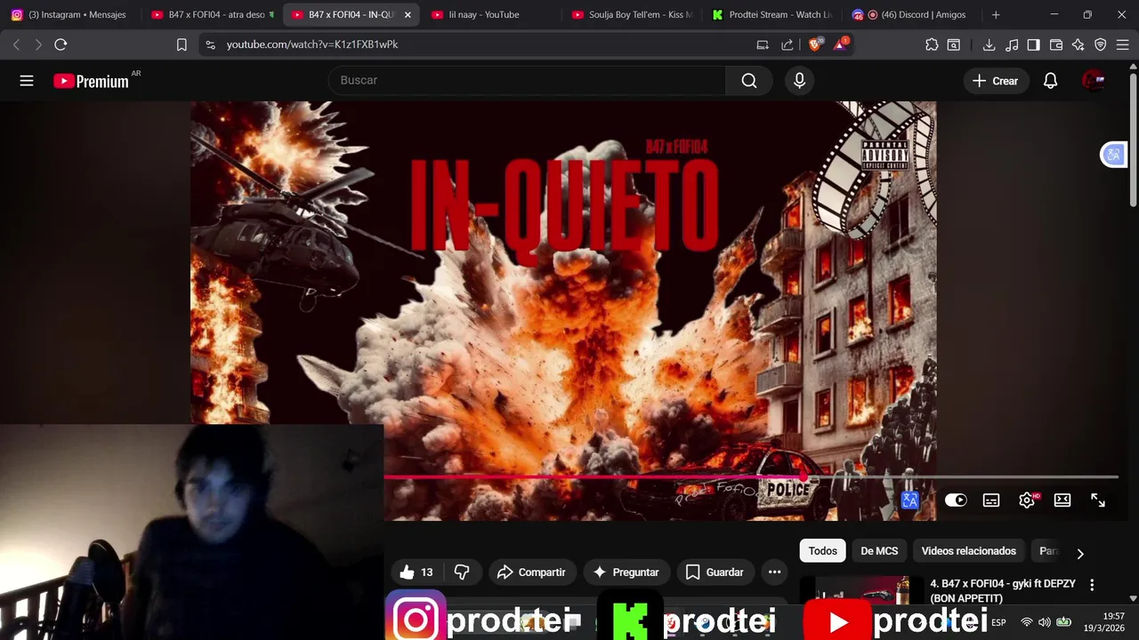Switch to Soulja Boy Kiss Me tab

point(632,14)
